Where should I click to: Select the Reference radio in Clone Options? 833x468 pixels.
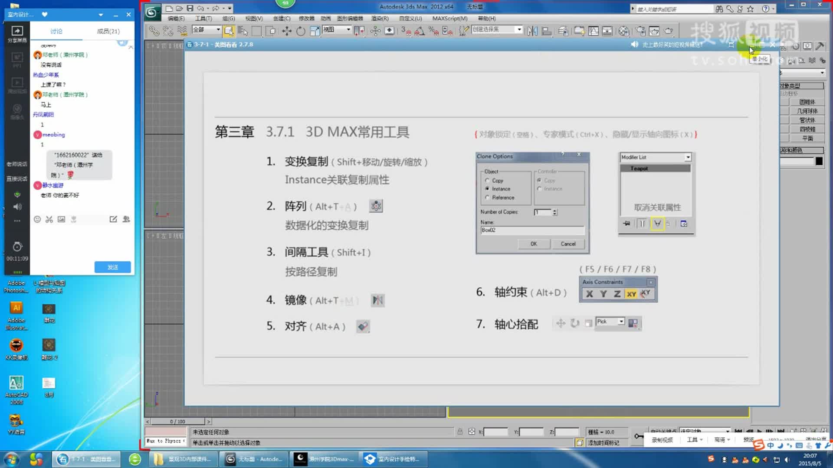[487, 197]
